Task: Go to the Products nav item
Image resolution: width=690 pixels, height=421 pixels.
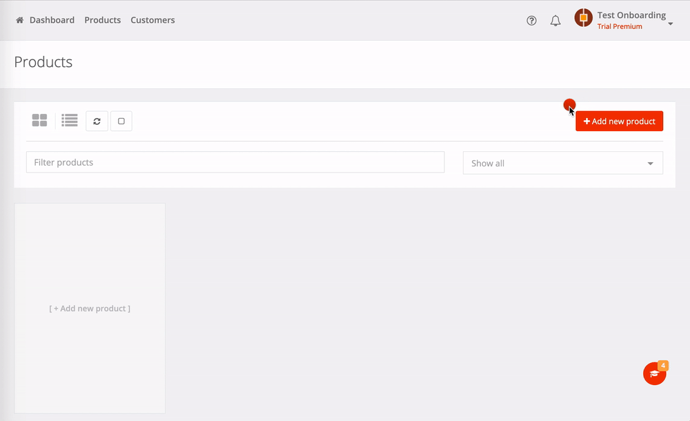Action: (x=103, y=20)
